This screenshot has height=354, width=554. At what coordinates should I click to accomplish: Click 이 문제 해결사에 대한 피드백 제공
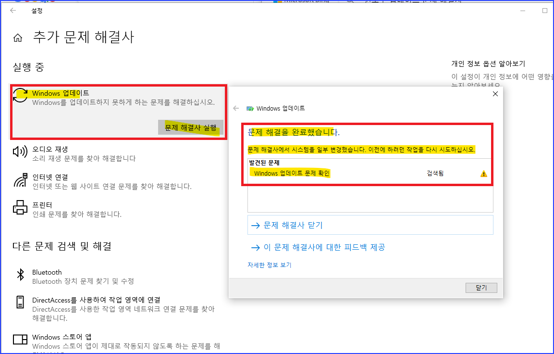[318, 247]
